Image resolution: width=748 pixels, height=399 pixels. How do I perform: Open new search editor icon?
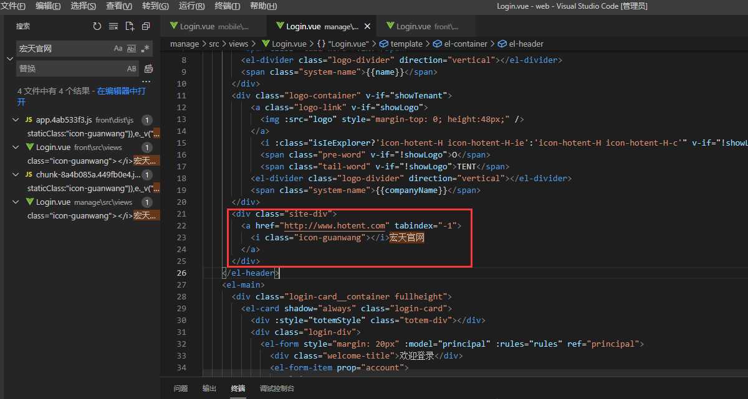pyautogui.click(x=130, y=26)
